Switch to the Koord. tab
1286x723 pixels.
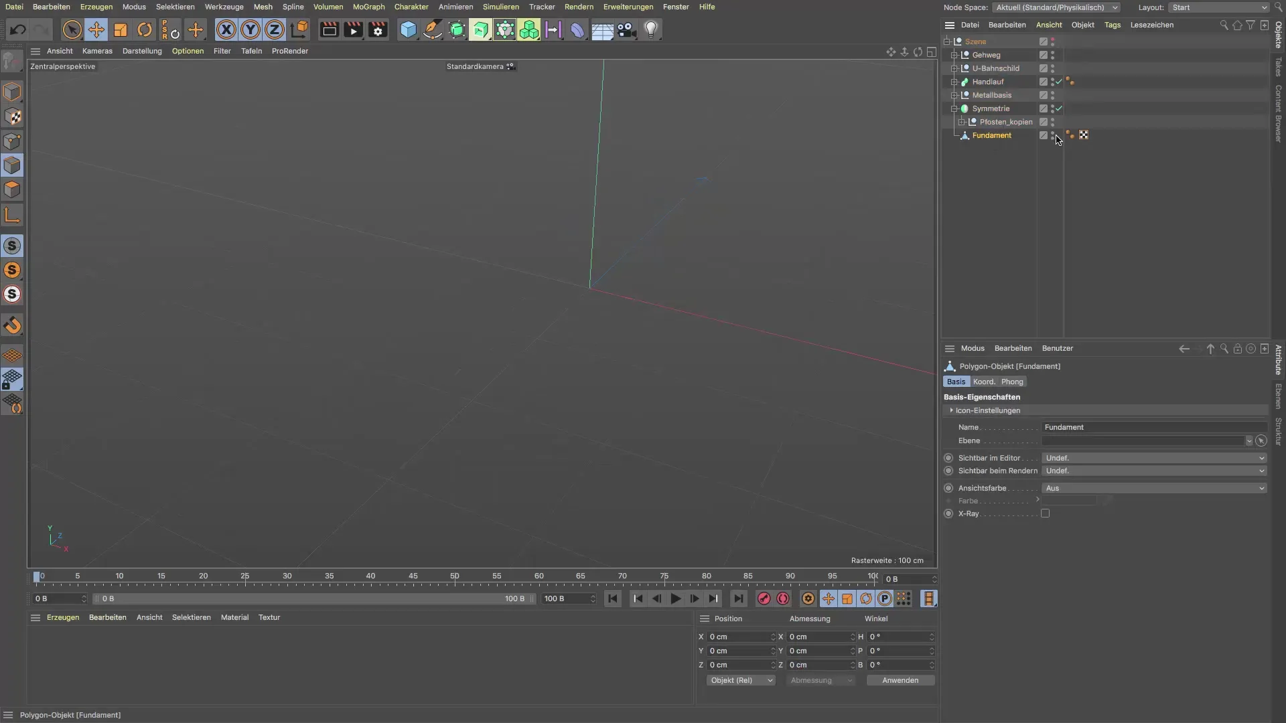(x=983, y=382)
